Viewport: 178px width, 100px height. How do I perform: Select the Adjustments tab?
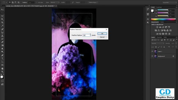pos(155,22)
